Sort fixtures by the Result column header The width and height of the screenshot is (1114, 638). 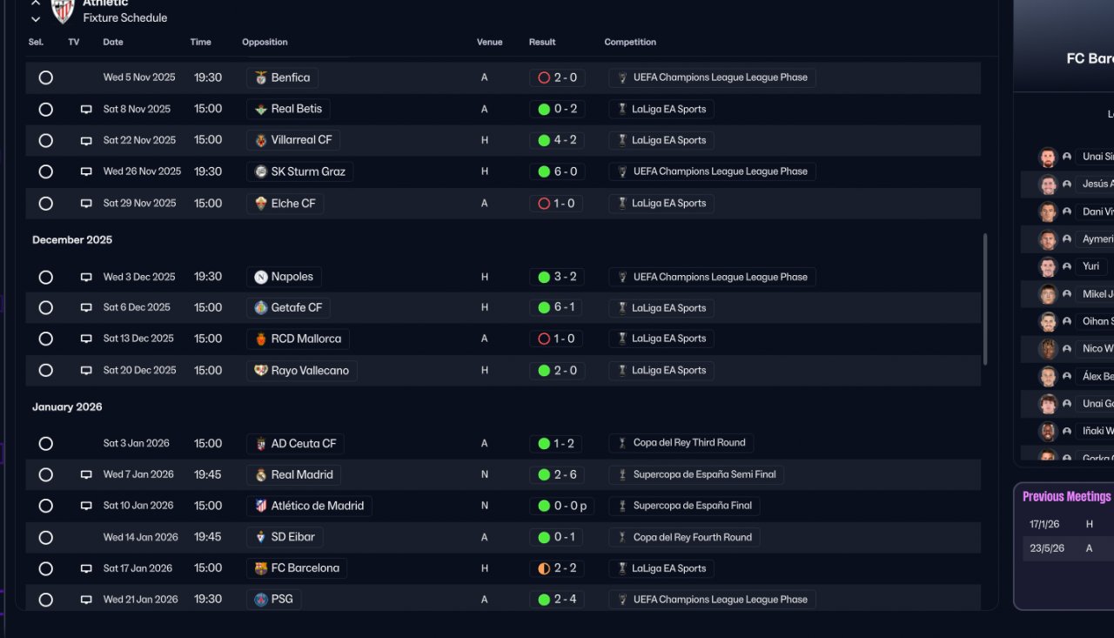[543, 42]
